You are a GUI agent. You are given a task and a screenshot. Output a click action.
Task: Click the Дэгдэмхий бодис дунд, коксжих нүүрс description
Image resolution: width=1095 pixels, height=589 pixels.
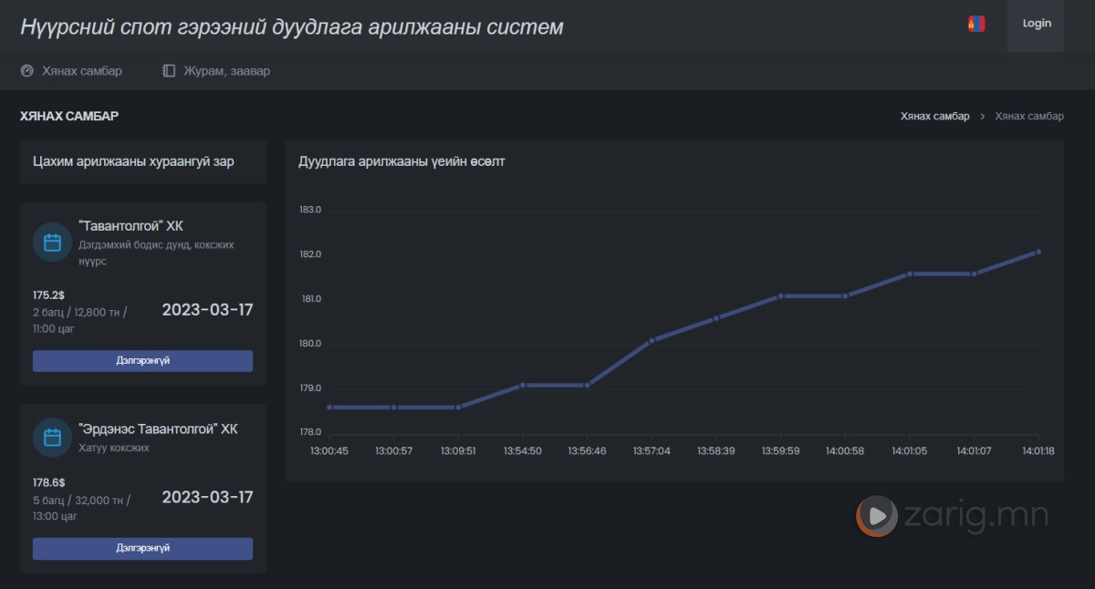pos(156,253)
